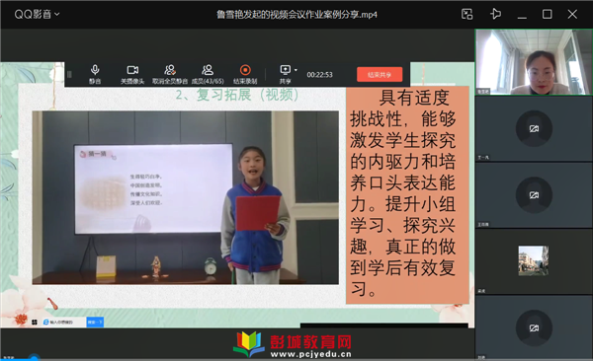This screenshot has height=361, width=593.
Task: Turn off camera with 关闭摄像头 icon
Action: click(132, 74)
